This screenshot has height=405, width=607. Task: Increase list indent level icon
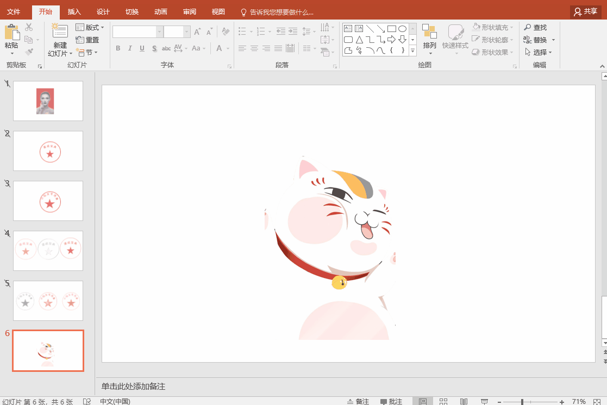click(x=293, y=31)
